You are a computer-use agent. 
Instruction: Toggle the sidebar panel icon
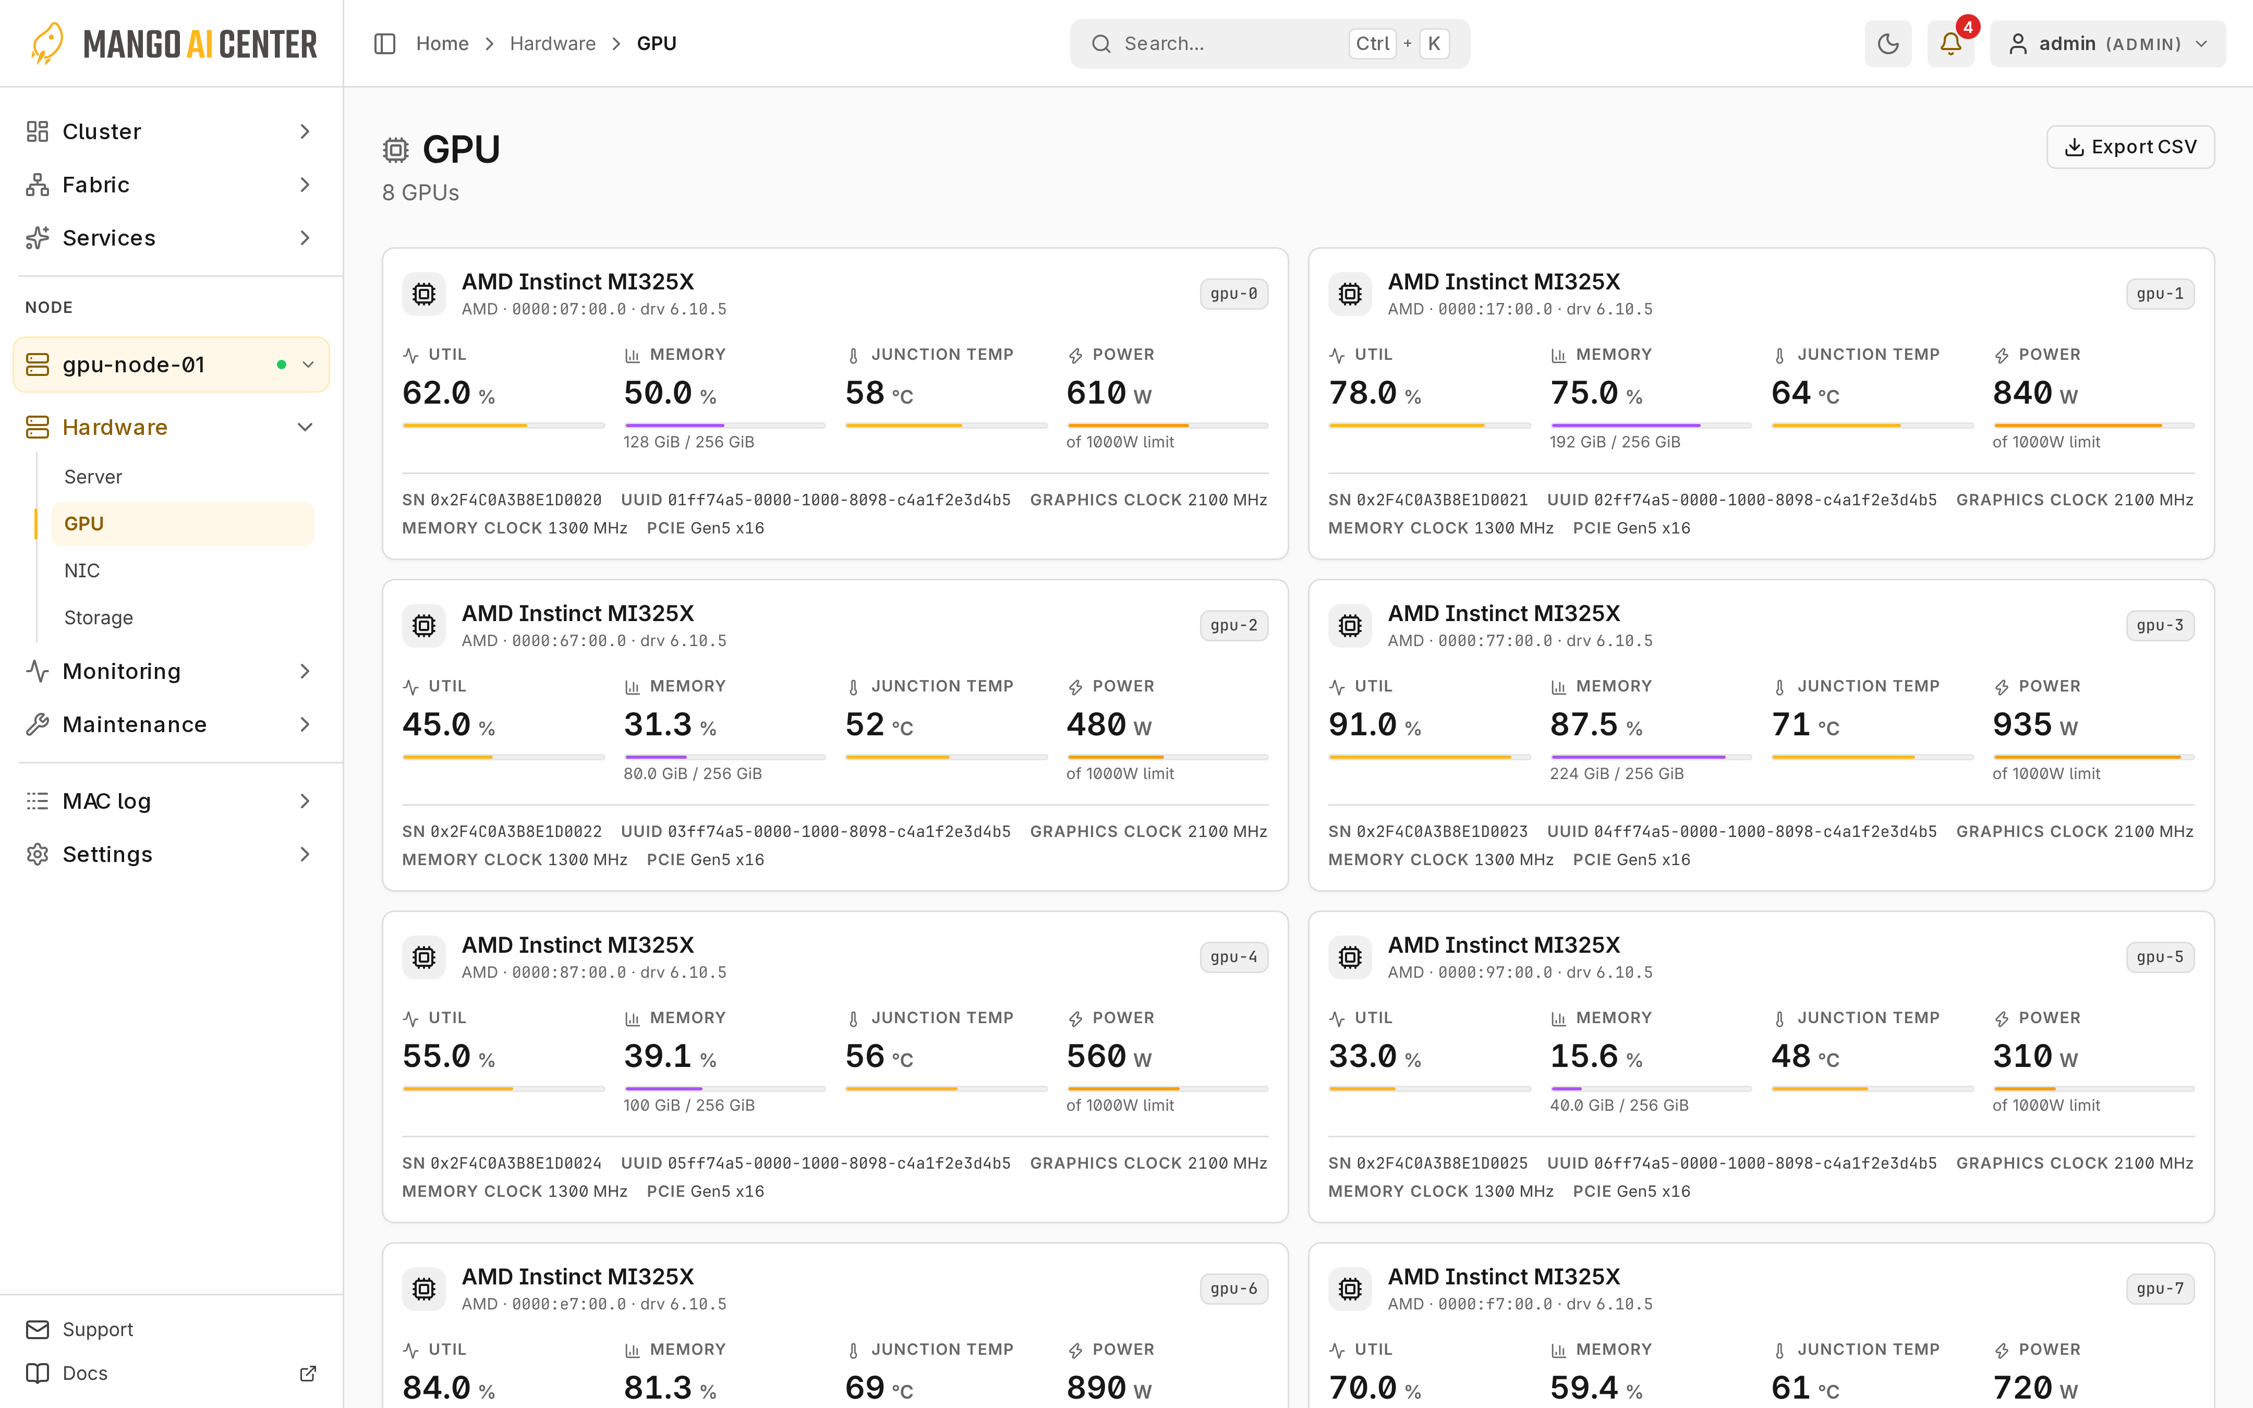(384, 44)
